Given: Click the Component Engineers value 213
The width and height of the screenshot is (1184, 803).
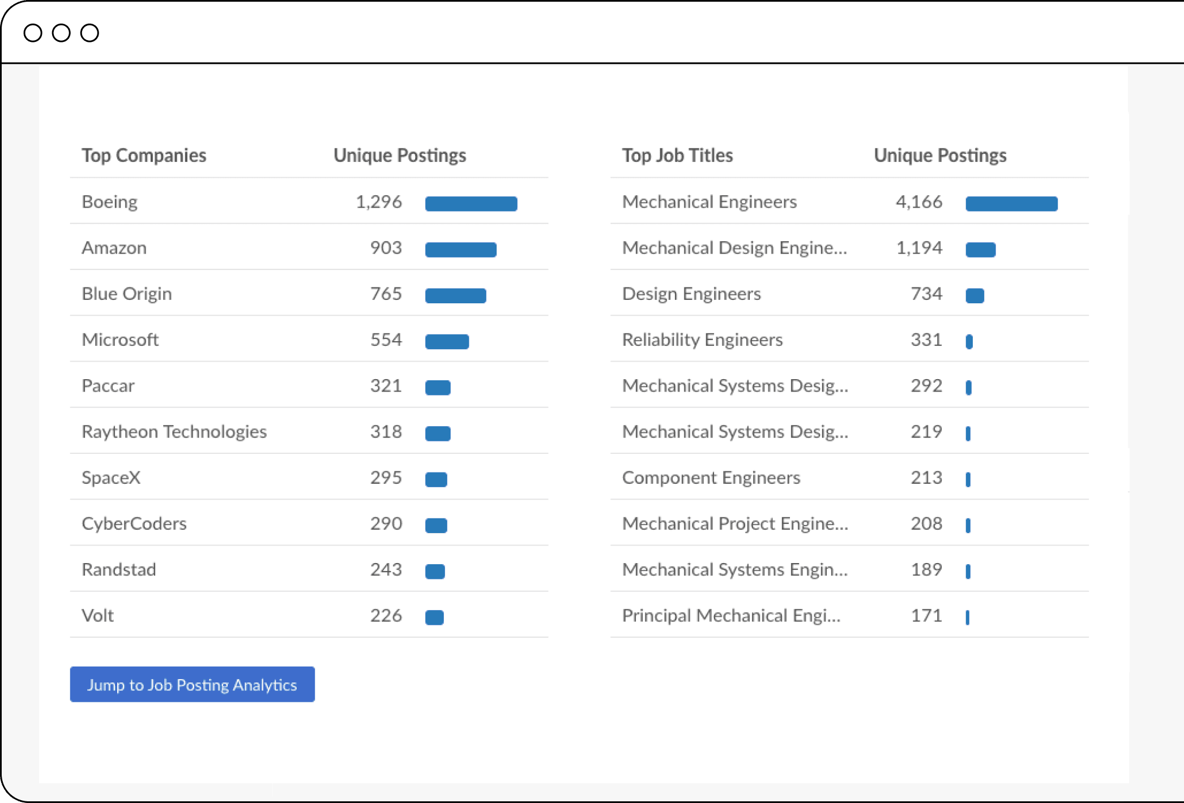Looking at the screenshot, I should (926, 478).
